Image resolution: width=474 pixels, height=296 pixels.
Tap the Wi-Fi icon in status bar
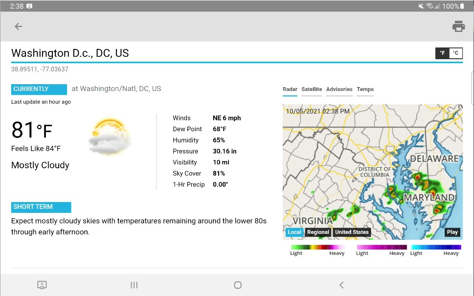pos(429,6)
